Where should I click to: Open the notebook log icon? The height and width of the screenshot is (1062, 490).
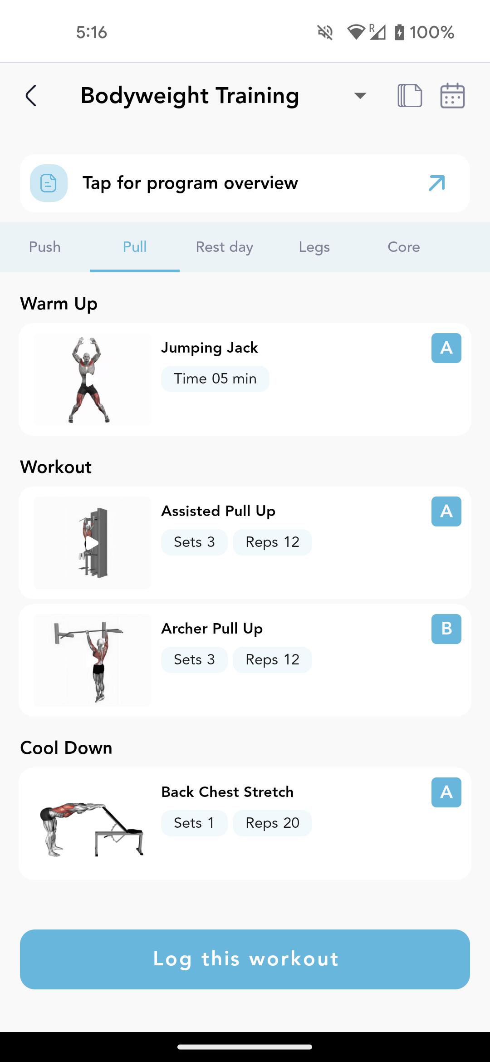[x=410, y=96]
